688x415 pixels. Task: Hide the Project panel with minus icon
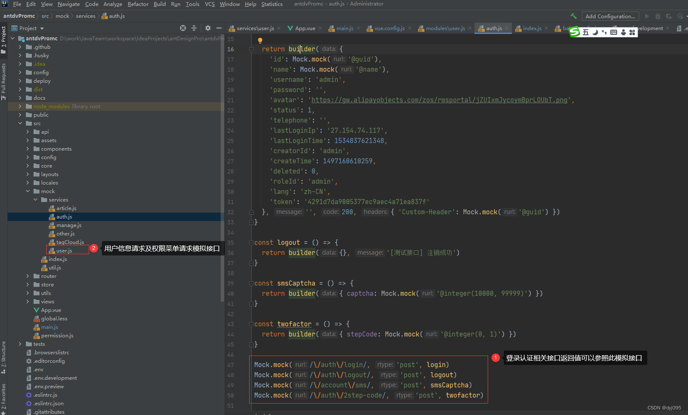(x=219, y=28)
